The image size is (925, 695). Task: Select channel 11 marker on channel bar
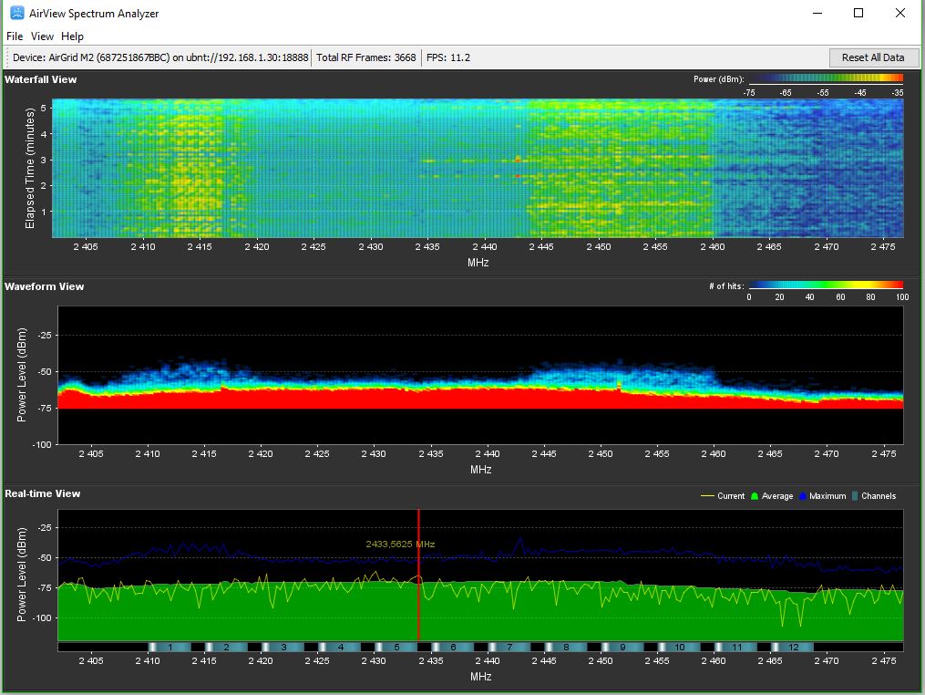[x=736, y=647]
